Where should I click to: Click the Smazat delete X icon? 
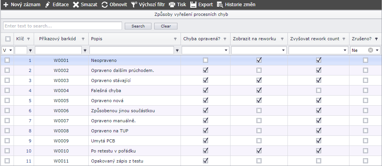click(x=76, y=5)
